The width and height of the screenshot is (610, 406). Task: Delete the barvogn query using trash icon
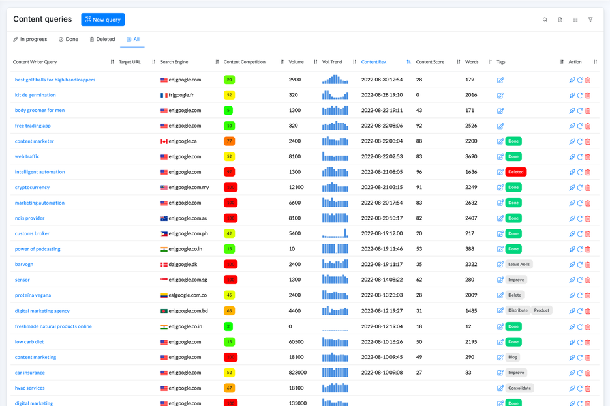coord(587,264)
